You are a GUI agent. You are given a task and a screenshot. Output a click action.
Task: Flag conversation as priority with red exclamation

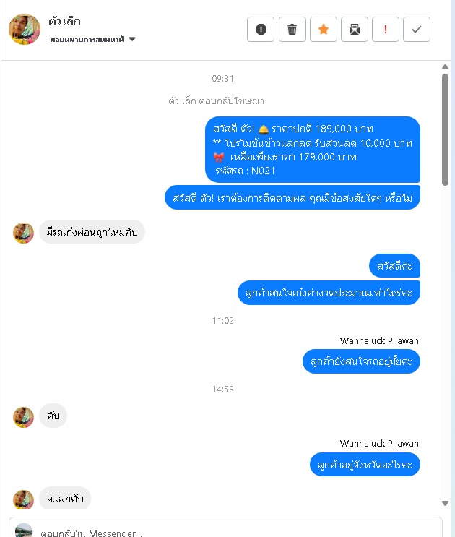386,29
